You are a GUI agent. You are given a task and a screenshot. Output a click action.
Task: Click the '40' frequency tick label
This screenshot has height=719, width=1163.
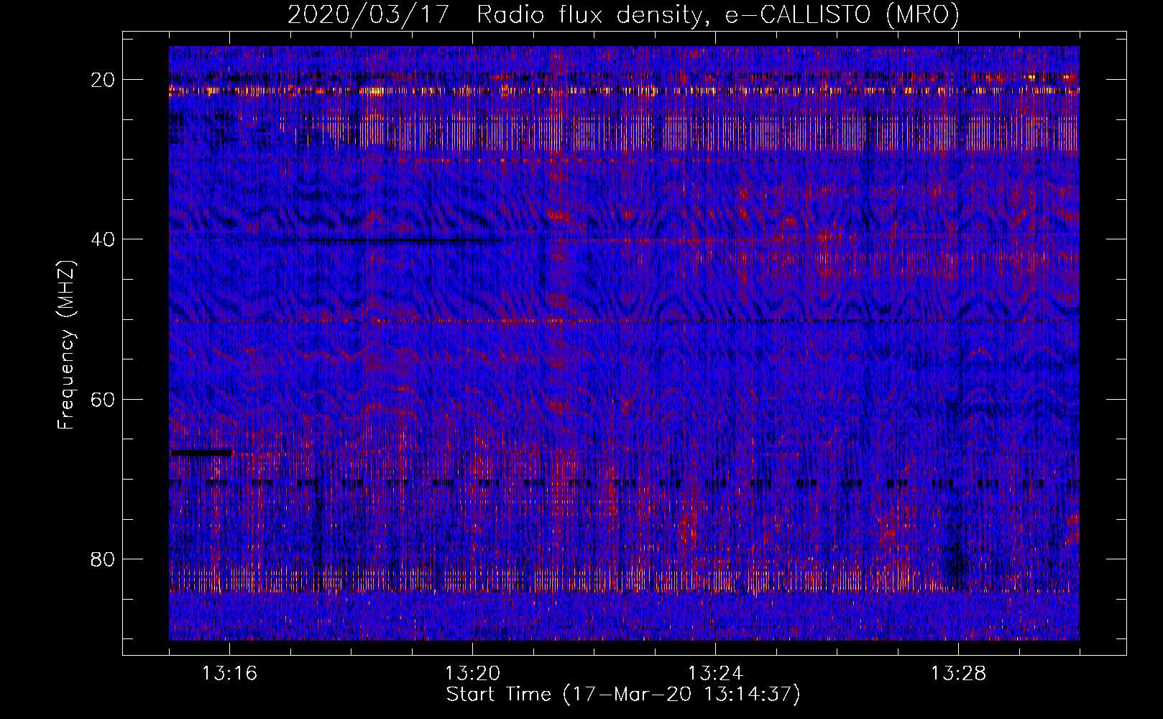(x=104, y=239)
